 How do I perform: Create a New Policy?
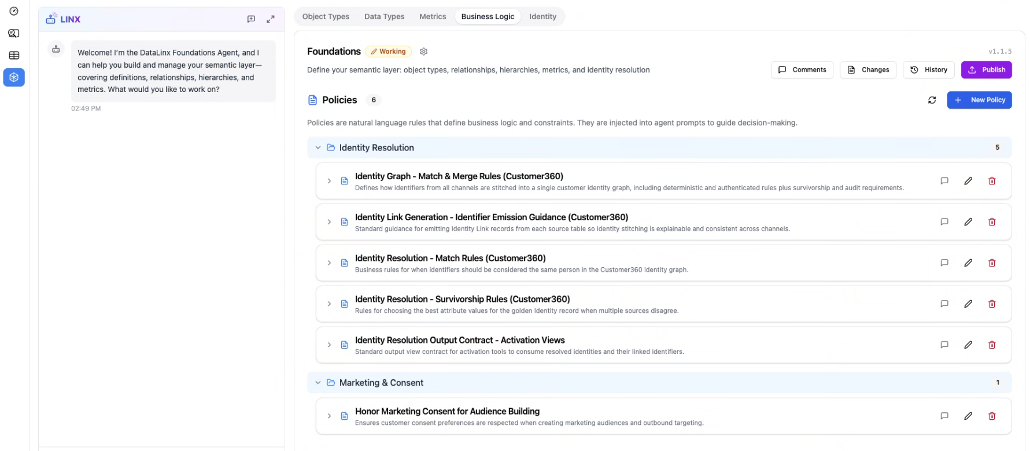coord(979,100)
